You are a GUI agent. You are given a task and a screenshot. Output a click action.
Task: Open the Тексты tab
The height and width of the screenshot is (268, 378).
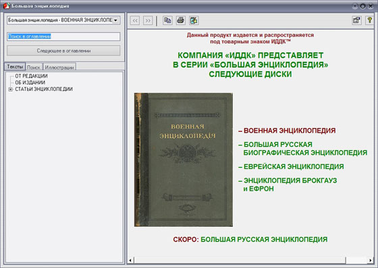point(15,67)
